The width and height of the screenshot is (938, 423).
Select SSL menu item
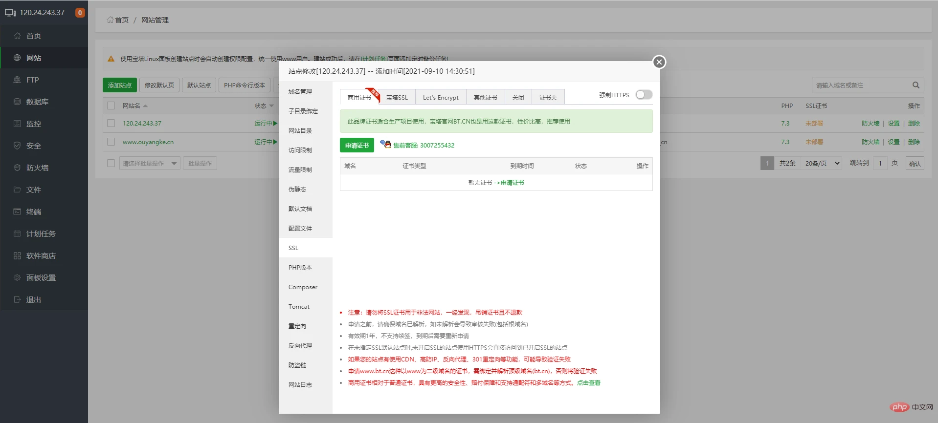point(306,248)
